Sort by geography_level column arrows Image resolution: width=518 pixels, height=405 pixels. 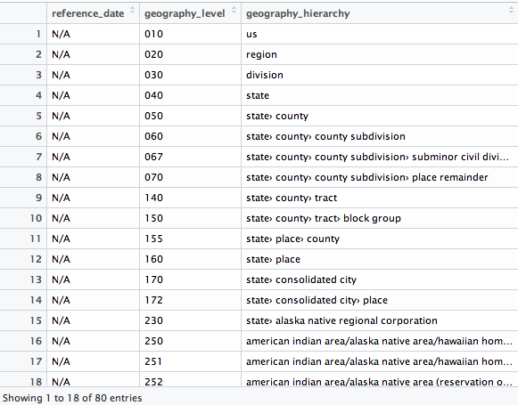tap(234, 11)
